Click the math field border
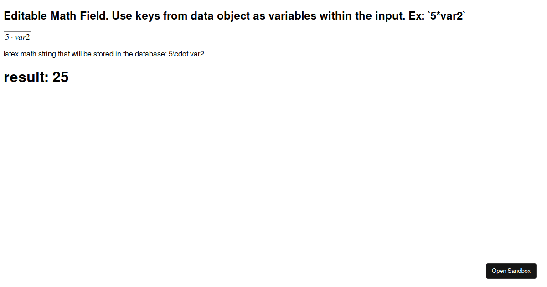547x287 pixels. tap(17, 32)
